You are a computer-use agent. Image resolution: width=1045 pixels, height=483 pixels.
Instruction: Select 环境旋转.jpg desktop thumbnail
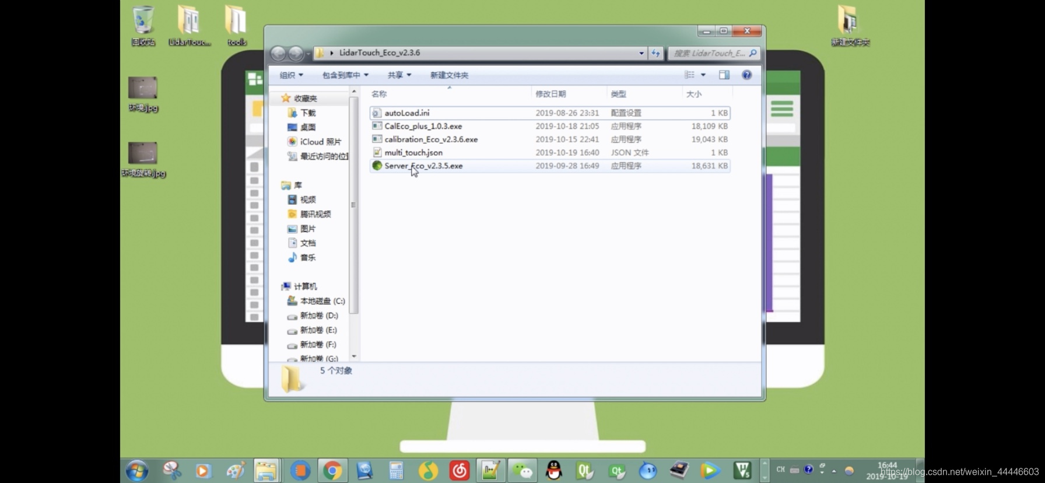pyautogui.click(x=143, y=159)
